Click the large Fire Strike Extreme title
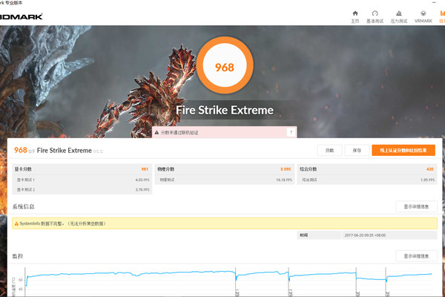Screen dimensions: 445x297 [225, 110]
